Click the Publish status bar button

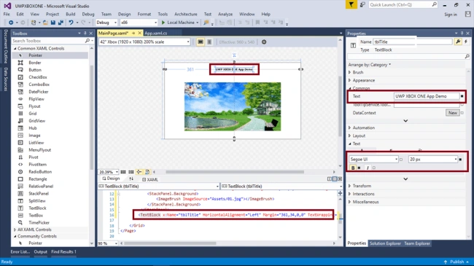(456, 262)
